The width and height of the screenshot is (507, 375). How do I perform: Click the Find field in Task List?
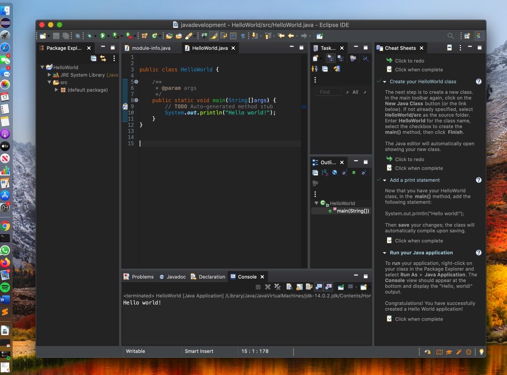coord(328,92)
